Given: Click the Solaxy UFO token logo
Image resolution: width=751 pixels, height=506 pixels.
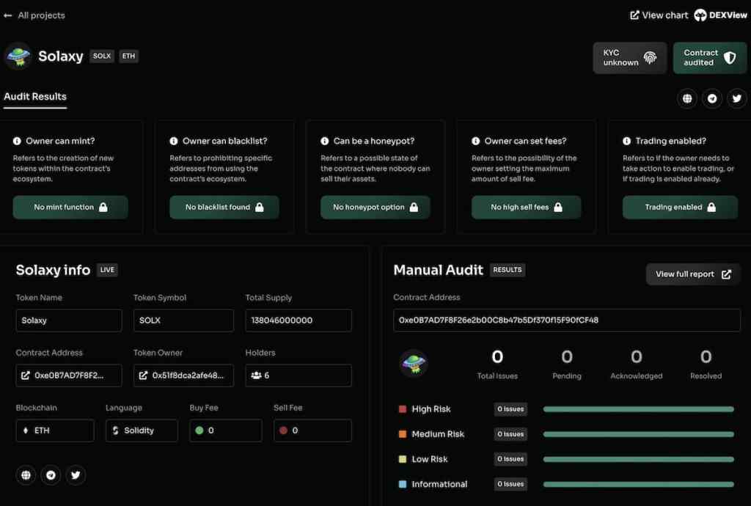Looking at the screenshot, I should click(18, 56).
